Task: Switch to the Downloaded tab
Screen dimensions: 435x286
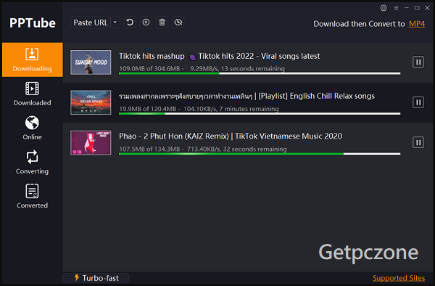Action: tap(32, 94)
